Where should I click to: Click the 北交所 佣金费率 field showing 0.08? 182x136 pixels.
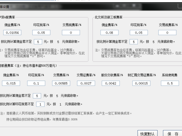(x=109, y=33)
